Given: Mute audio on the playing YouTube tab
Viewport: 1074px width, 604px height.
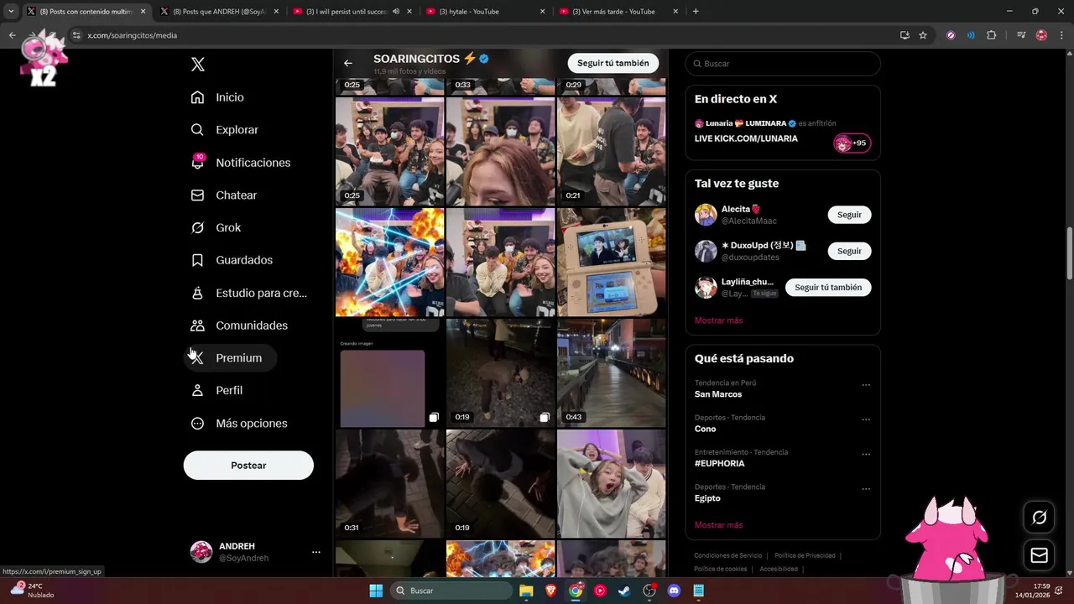Looking at the screenshot, I should pyautogui.click(x=396, y=12).
